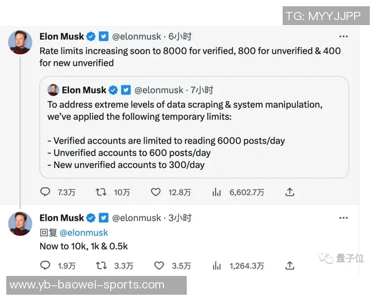Click the 6小时 timestamp on top tweet
Screen dimensions: 376x301
(180, 37)
